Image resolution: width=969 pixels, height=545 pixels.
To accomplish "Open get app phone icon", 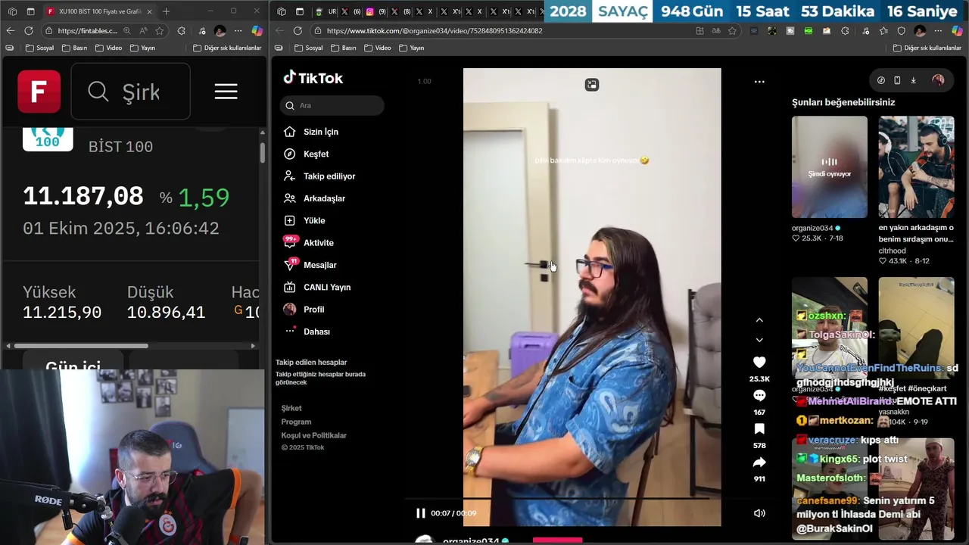I will click(897, 80).
